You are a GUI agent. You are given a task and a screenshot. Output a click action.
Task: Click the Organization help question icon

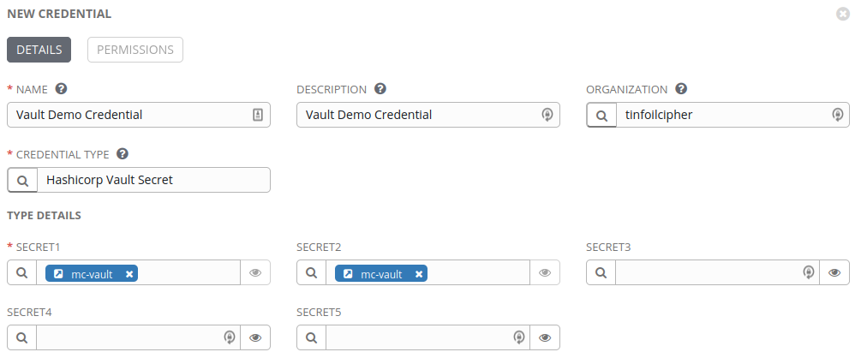pyautogui.click(x=681, y=89)
